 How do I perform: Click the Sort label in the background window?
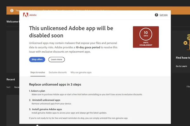(x=8, y=87)
